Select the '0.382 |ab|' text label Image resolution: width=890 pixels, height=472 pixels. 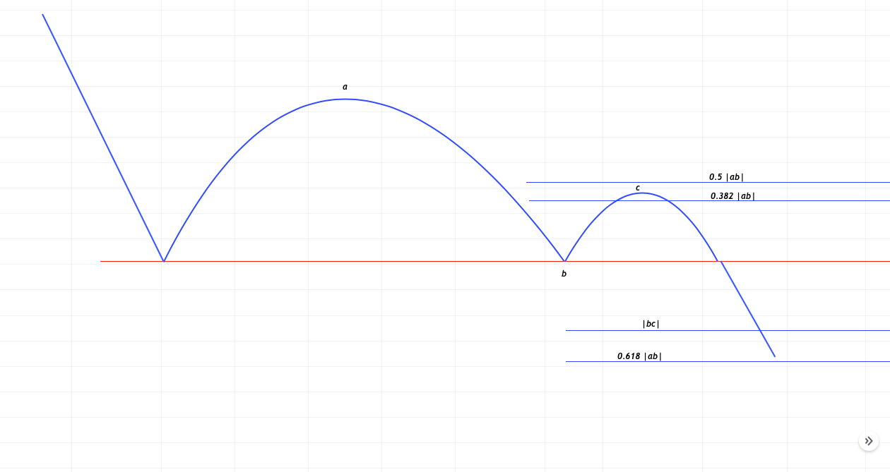click(732, 196)
